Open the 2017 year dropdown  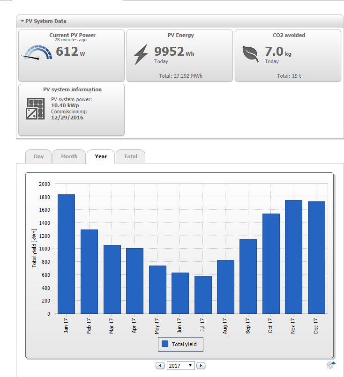pos(180,365)
